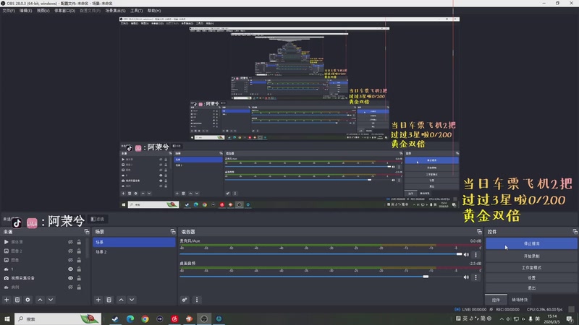Select the 场景 2 scene
The width and height of the screenshot is (579, 325).
134,251
